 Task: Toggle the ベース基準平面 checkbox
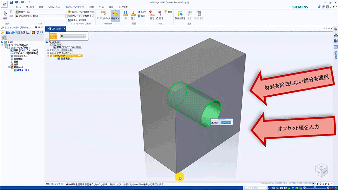[x=51, y=50]
